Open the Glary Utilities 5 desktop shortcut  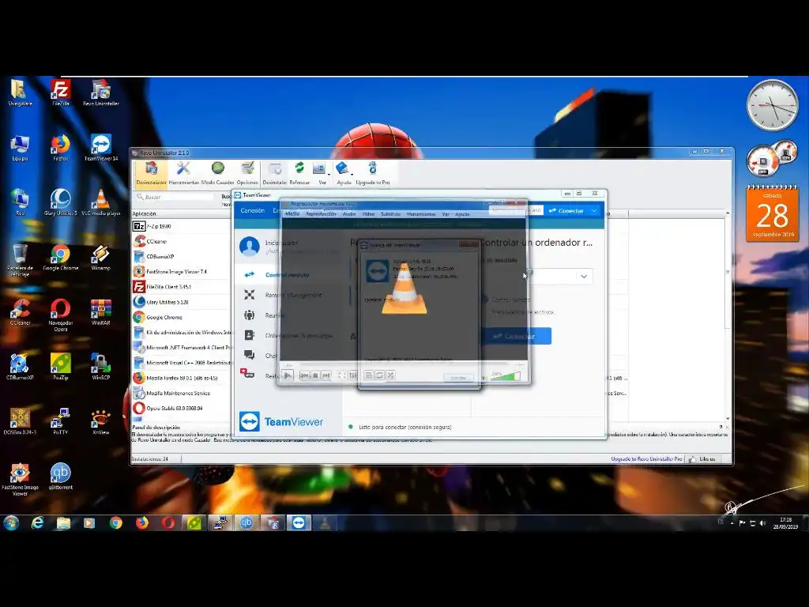coord(60,202)
